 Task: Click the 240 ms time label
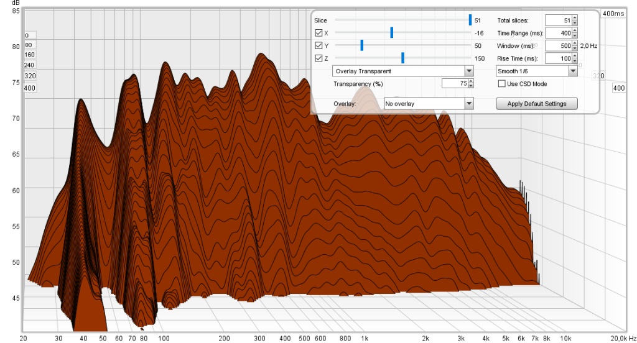click(30, 65)
